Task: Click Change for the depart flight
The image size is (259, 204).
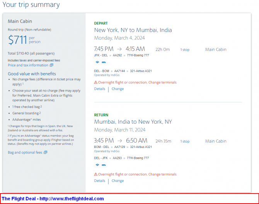Action: 118,89
